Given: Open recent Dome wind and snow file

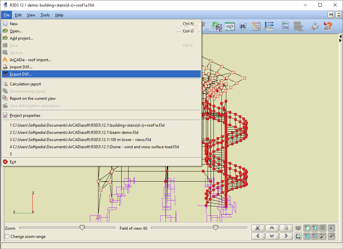Looking at the screenshot, I should pyautogui.click(x=101, y=147).
